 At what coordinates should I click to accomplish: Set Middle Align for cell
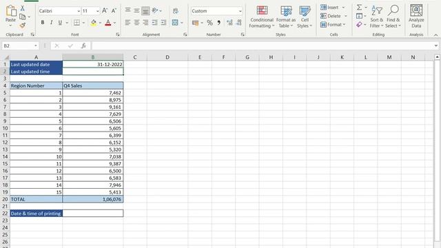(x=136, y=11)
